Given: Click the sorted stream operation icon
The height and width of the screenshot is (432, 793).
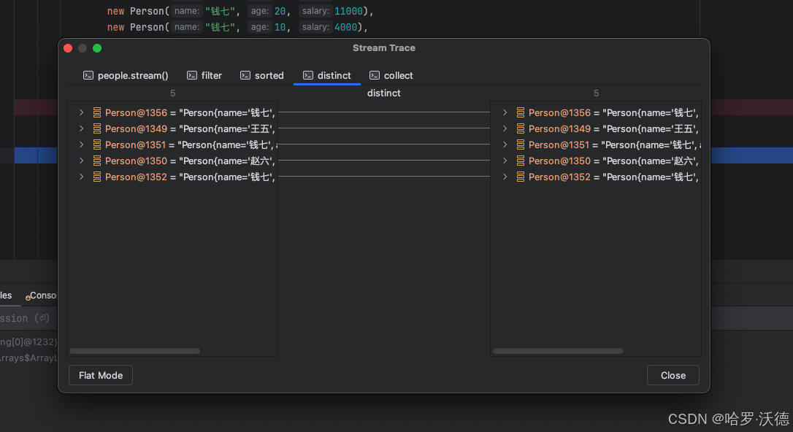Looking at the screenshot, I should coord(244,75).
